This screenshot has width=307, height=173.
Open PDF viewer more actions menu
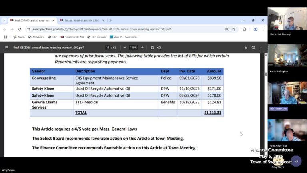261,47
